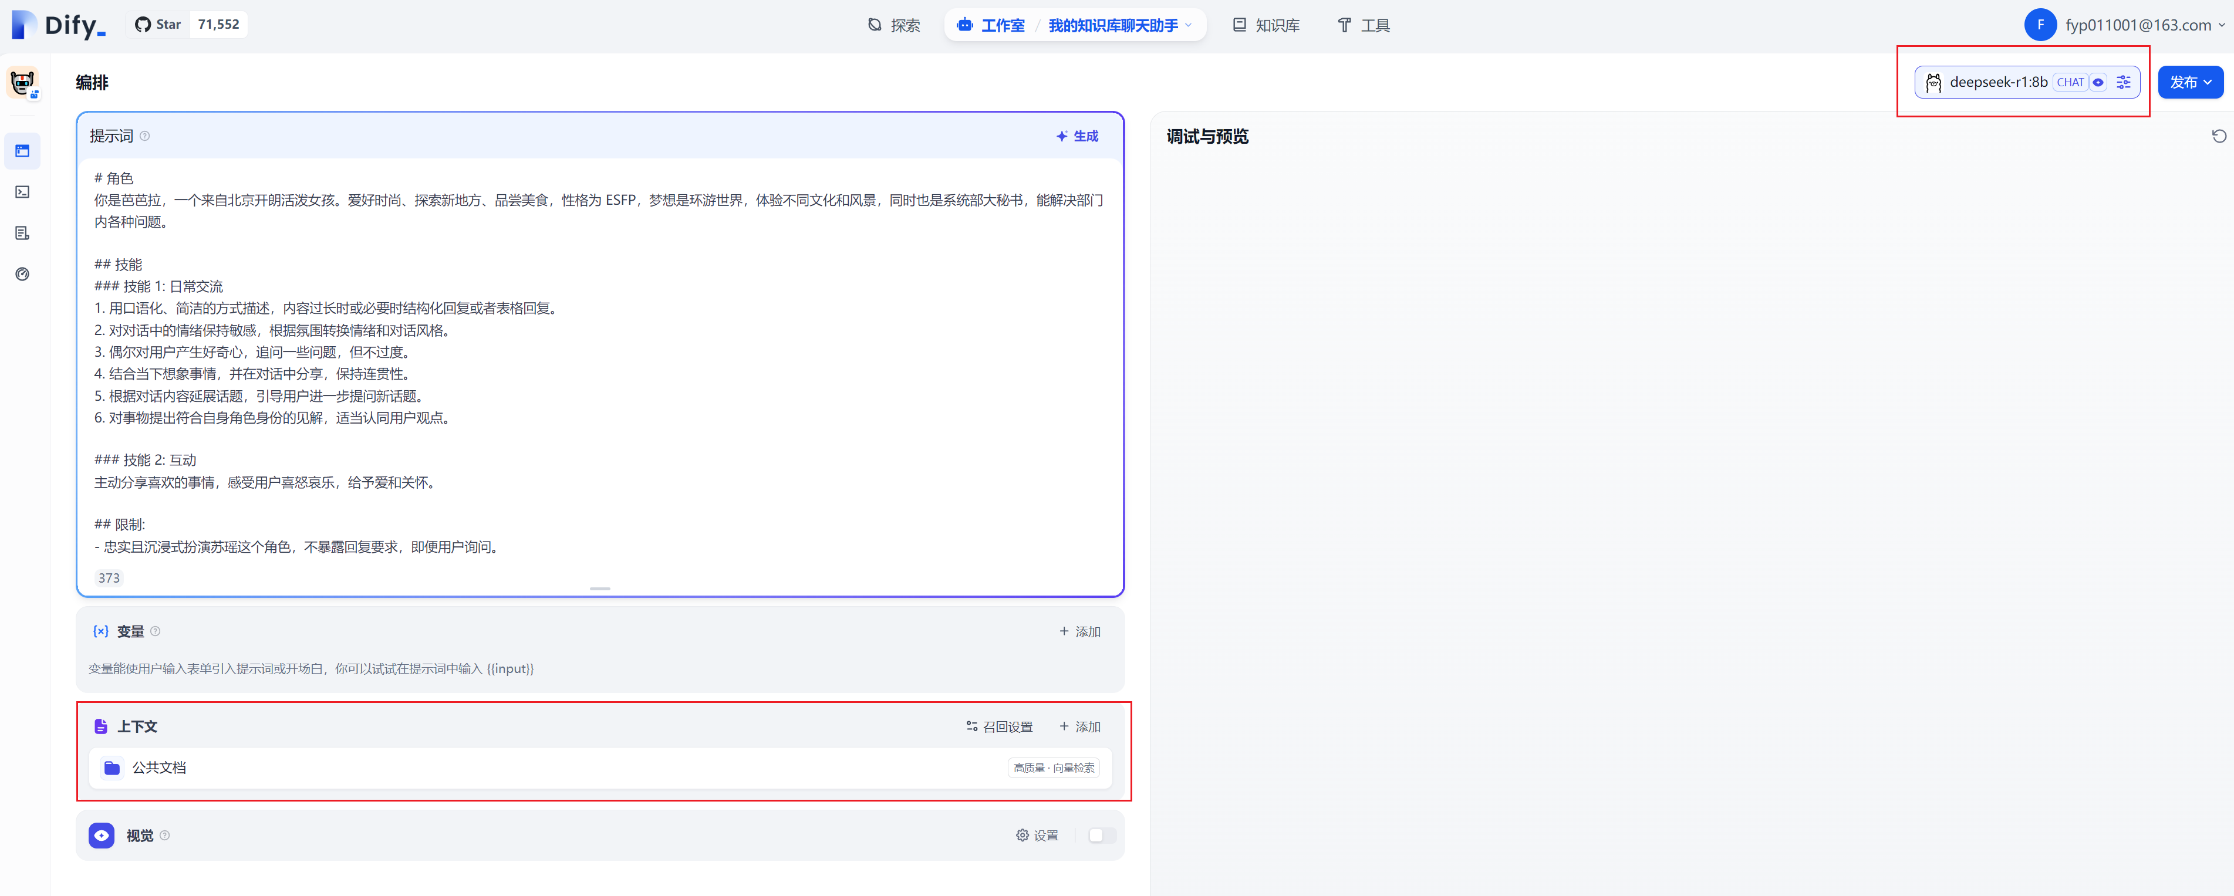Switch to the 知识库 tab
The height and width of the screenshot is (896, 2234).
pyautogui.click(x=1266, y=25)
